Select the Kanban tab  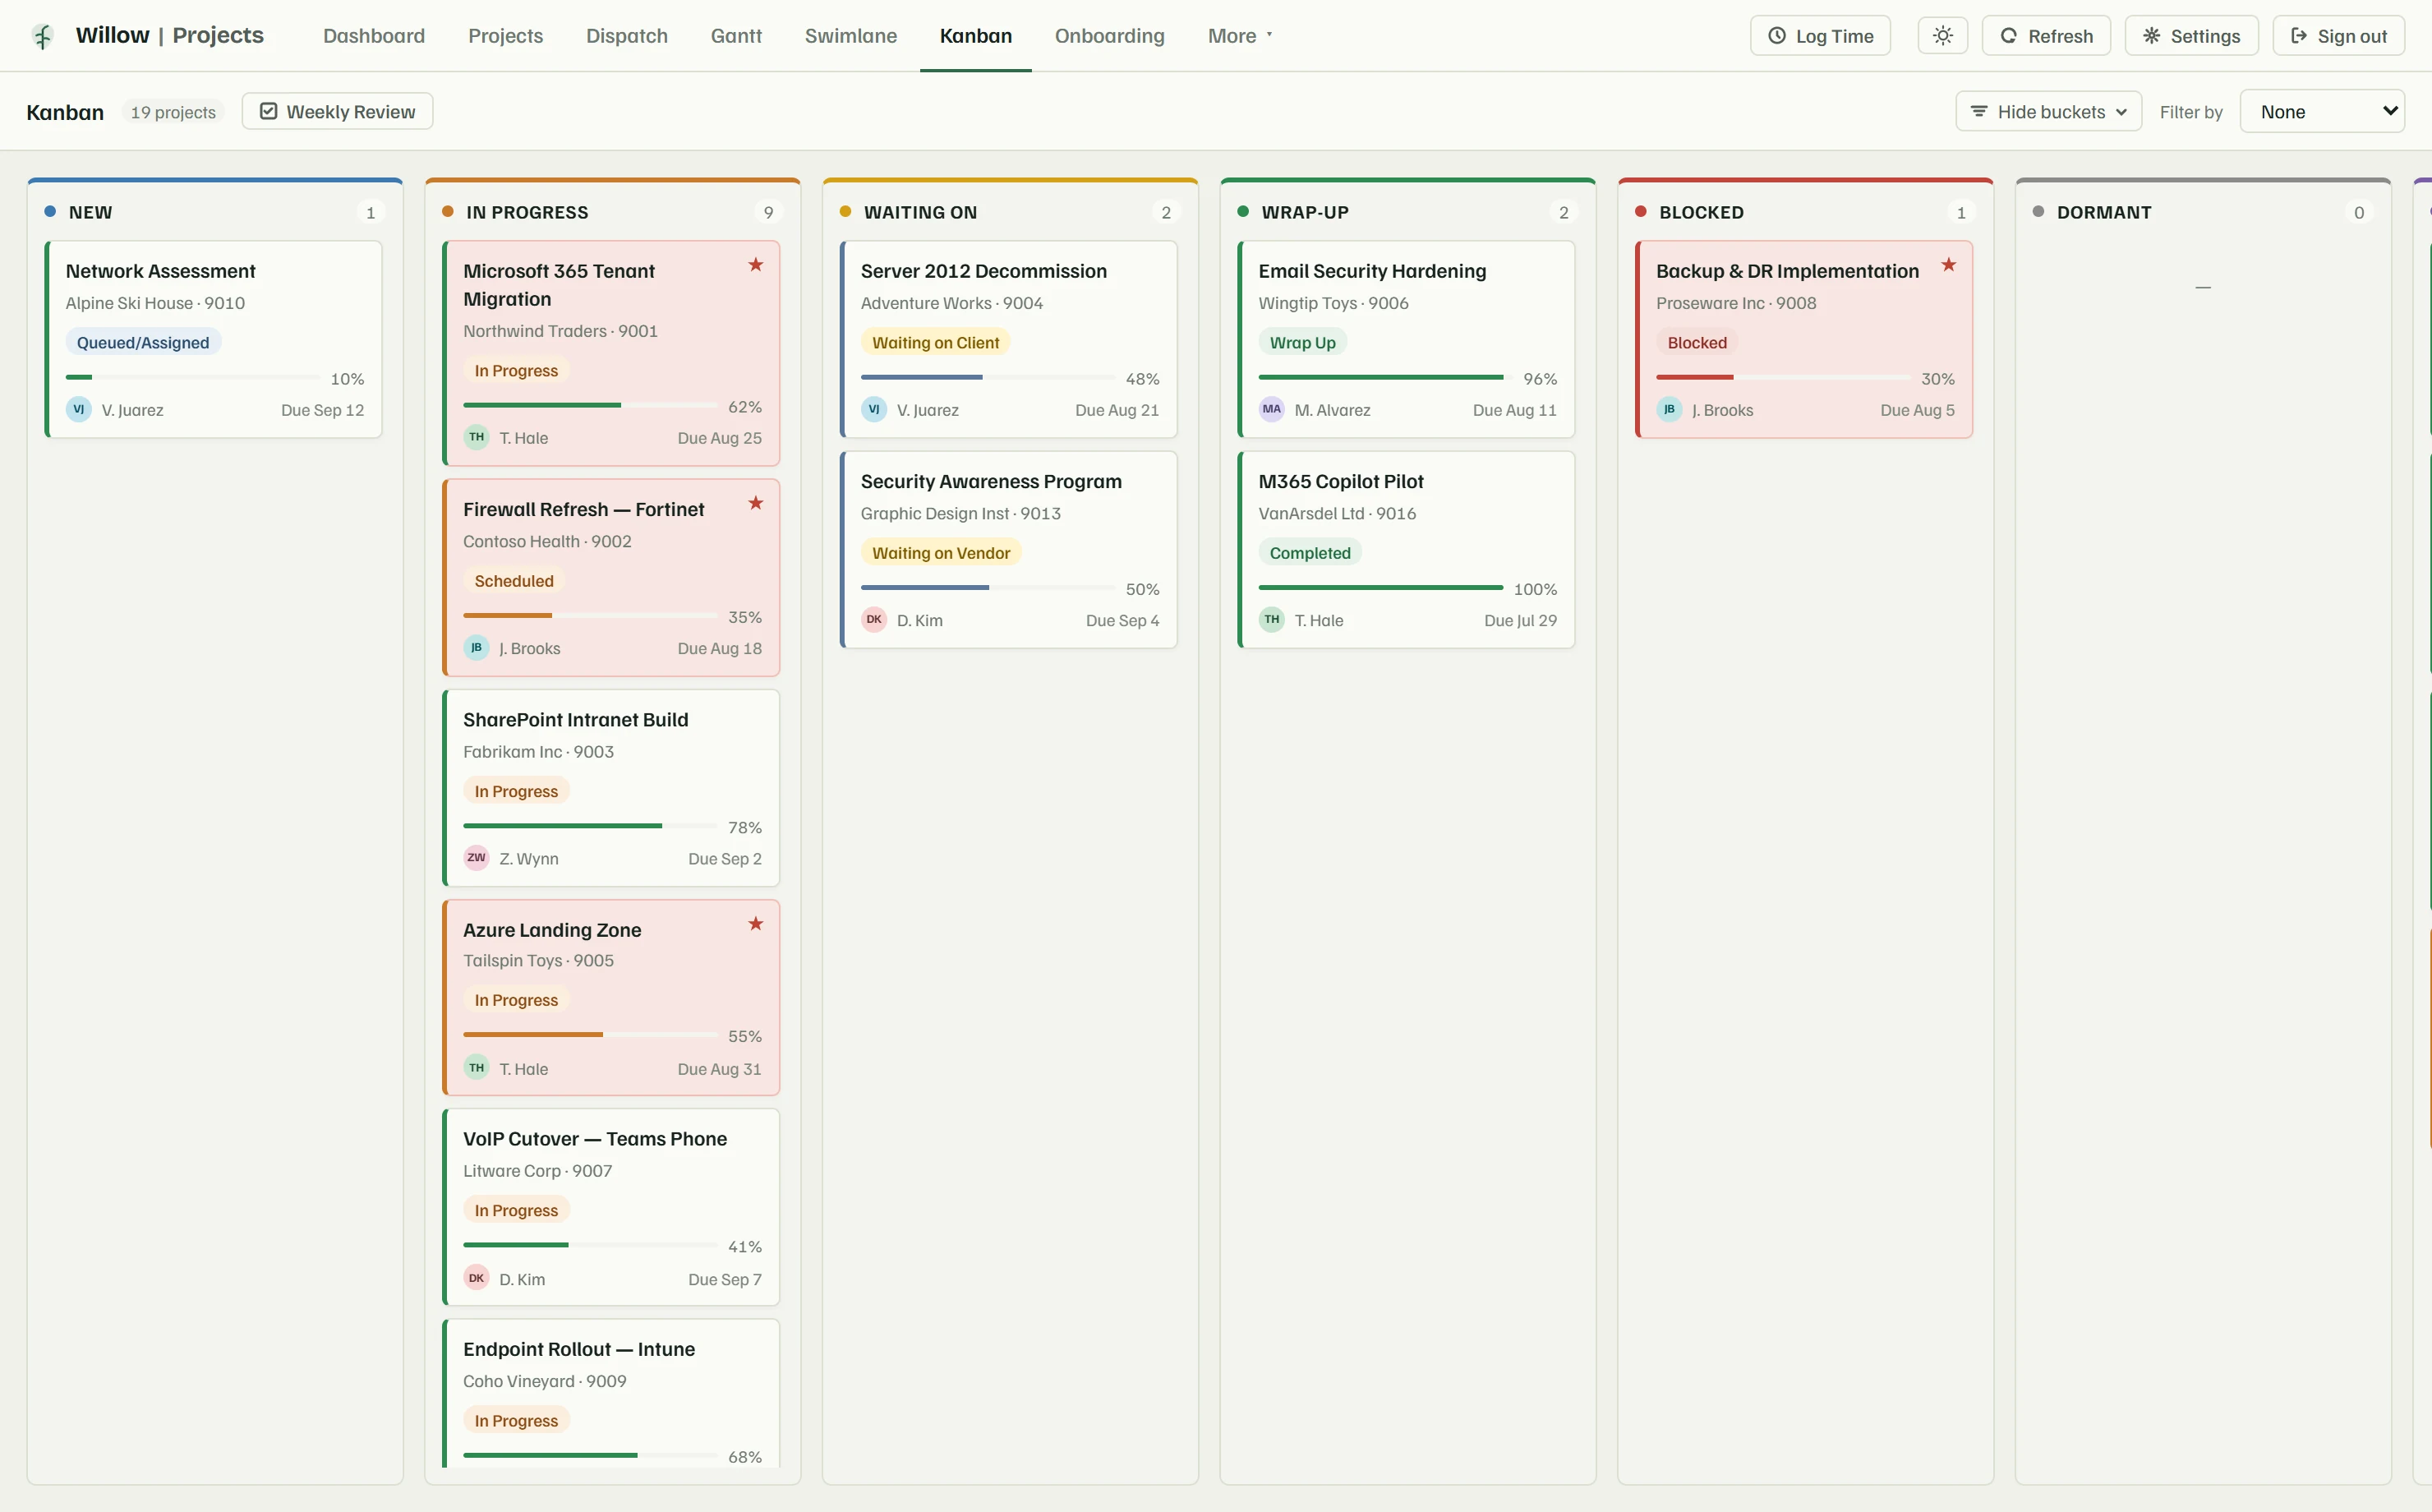(x=975, y=36)
